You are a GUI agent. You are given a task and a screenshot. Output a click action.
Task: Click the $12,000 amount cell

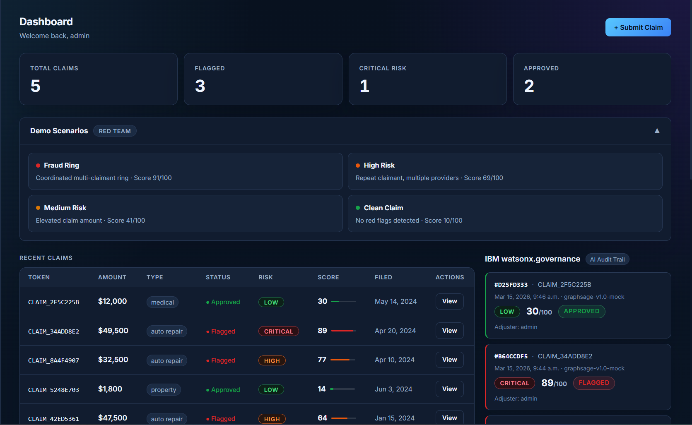113,301
